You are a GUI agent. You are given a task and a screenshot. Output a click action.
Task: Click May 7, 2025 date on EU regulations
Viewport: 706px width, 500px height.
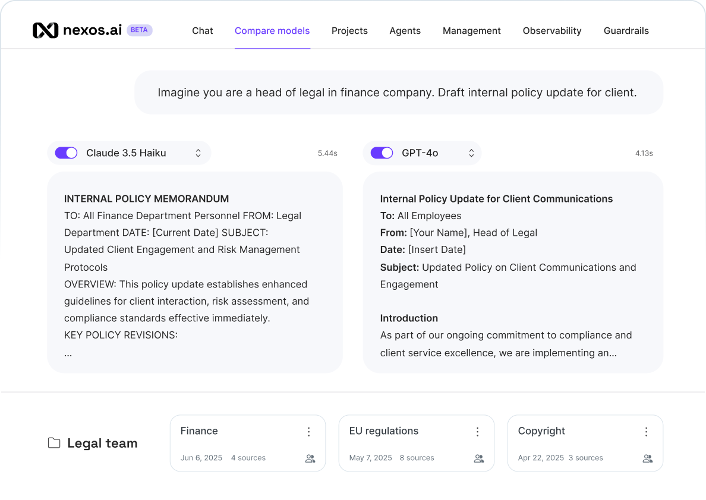coord(371,458)
